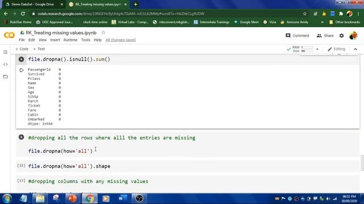
Task: Open Chrome from the taskbar
Action: 90,198
